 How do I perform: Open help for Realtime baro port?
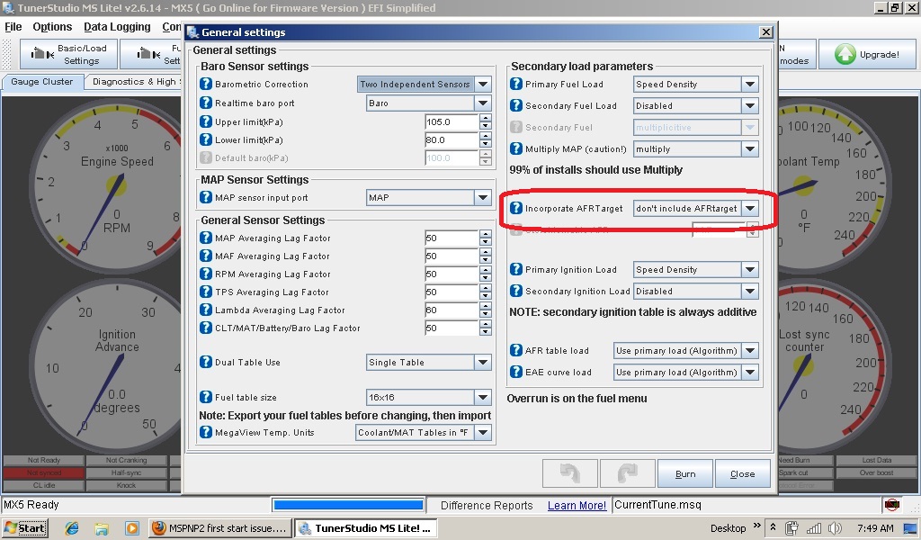206,103
